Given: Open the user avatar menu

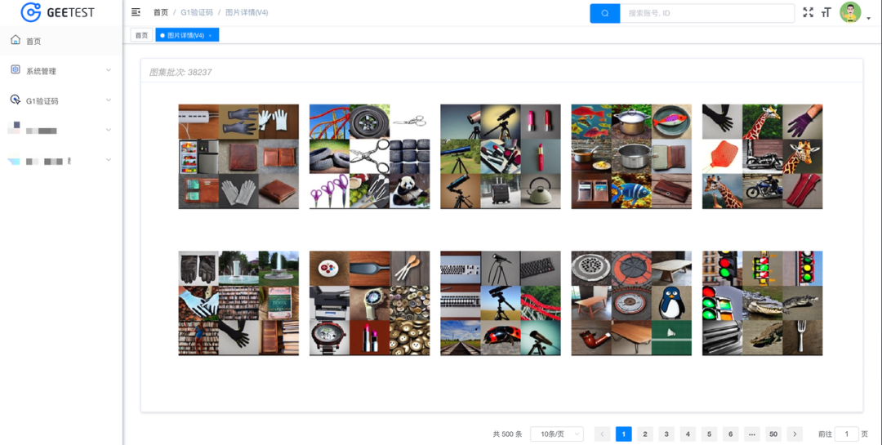Looking at the screenshot, I should [x=850, y=12].
